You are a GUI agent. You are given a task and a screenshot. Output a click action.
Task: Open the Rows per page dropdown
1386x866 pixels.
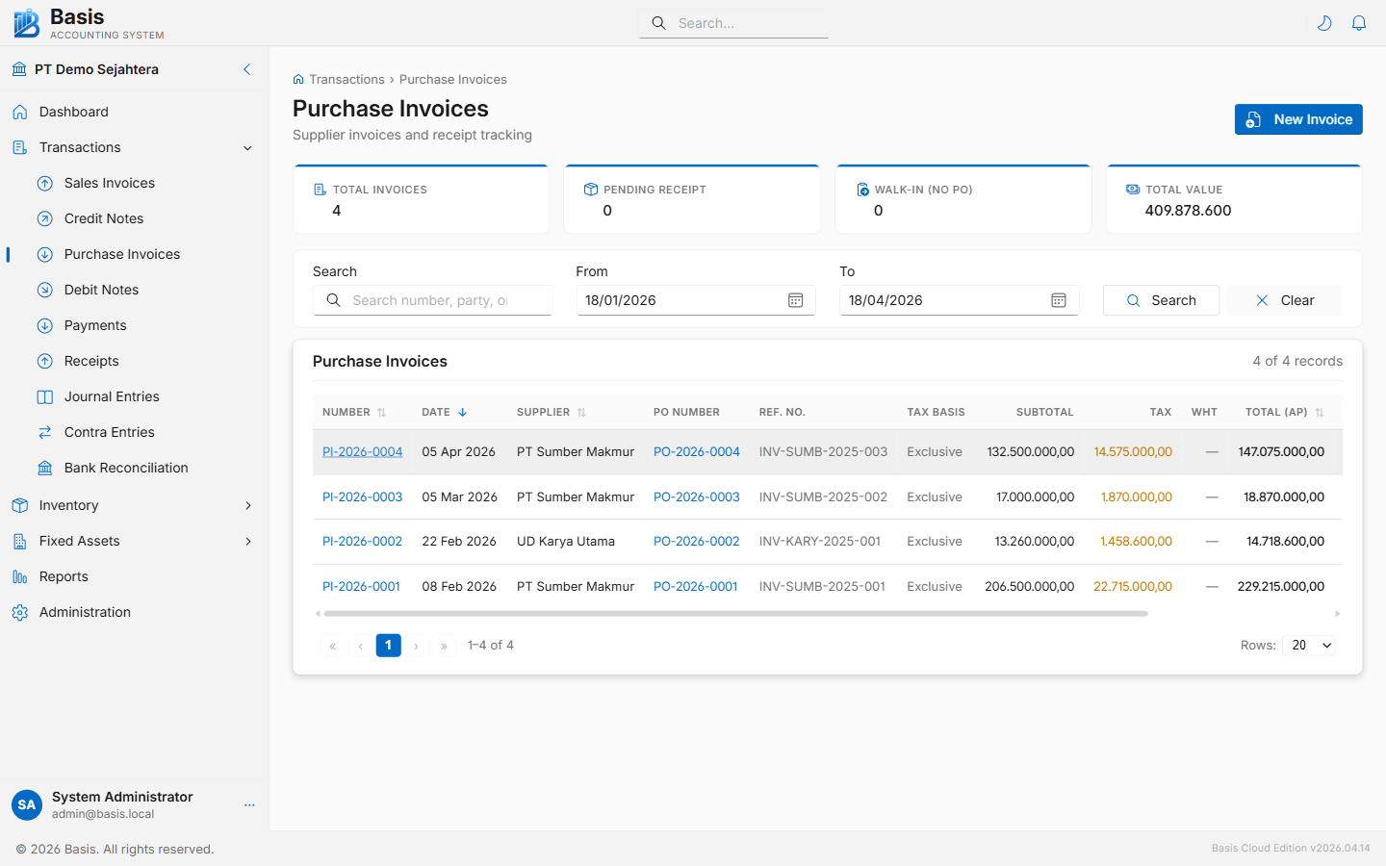pyautogui.click(x=1309, y=645)
